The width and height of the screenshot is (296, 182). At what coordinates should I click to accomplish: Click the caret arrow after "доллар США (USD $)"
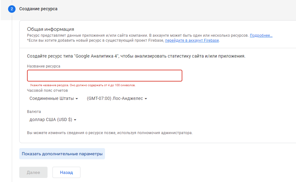[x=75, y=120]
